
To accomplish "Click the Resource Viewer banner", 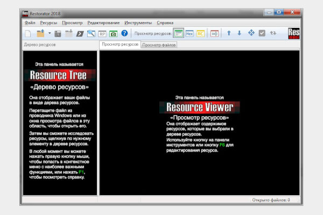I will tap(200, 107).
